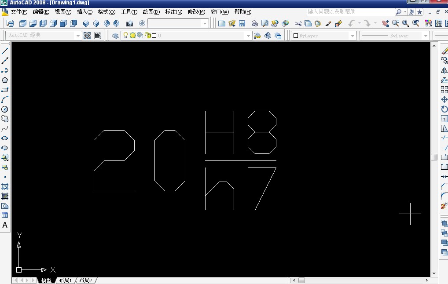Select the Rotate modify tool
Image resolution: width=448 pixels, height=284 pixels.
point(444,109)
